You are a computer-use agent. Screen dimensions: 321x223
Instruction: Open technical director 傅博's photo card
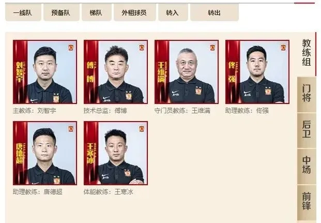pos(116,72)
